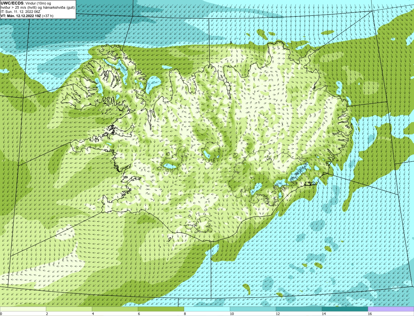Click the legend scale value 6
The width and height of the screenshot is (414, 316).
click(x=139, y=314)
